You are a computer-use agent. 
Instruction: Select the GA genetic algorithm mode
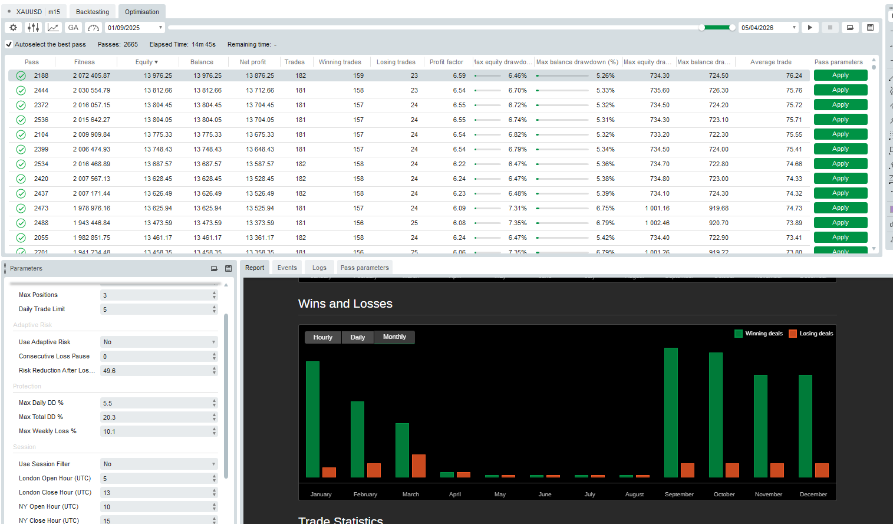(x=73, y=27)
